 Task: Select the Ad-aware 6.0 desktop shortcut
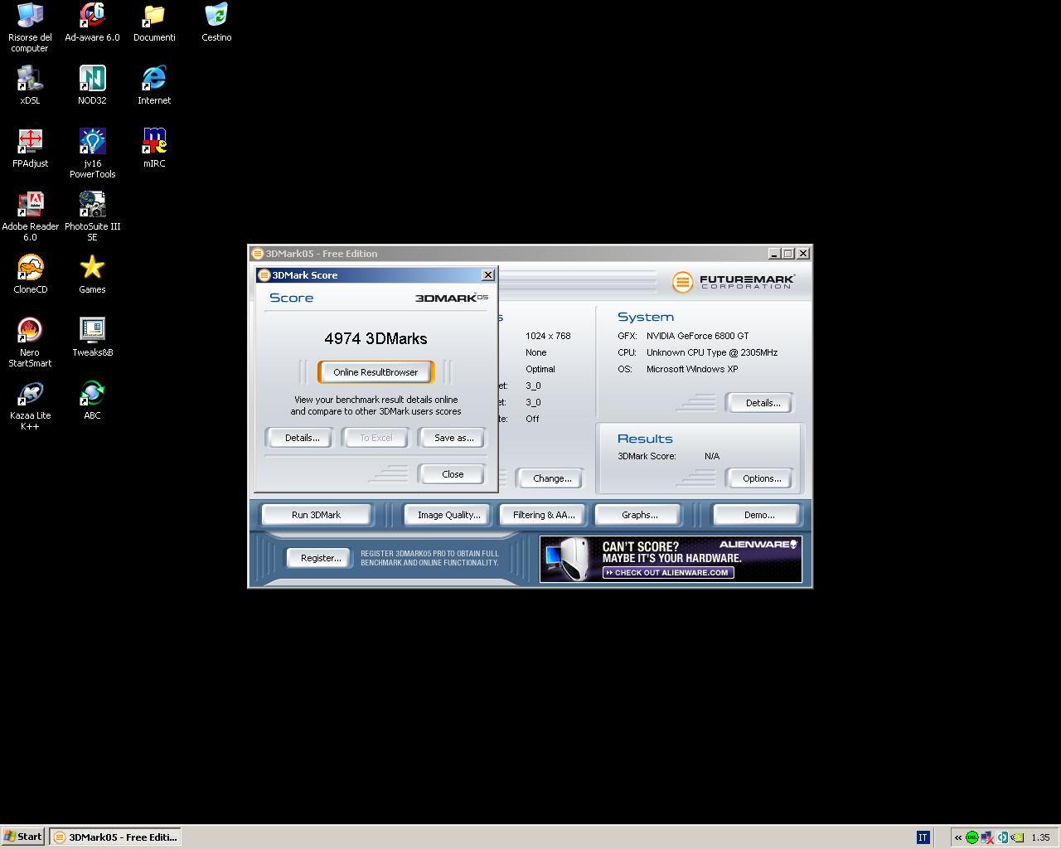(92, 22)
